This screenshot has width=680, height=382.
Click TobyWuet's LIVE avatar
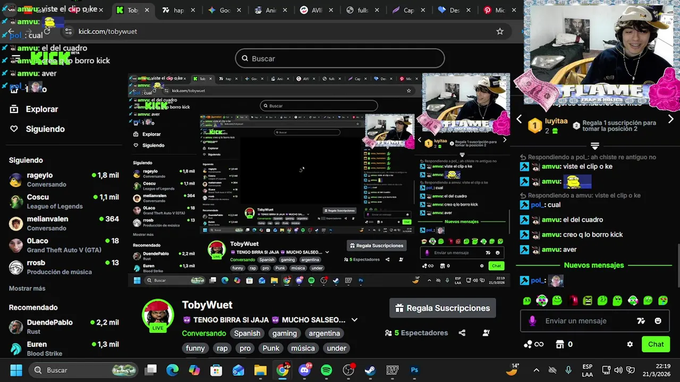(158, 316)
